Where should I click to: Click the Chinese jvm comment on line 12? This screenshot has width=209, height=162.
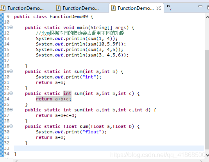[80, 33]
